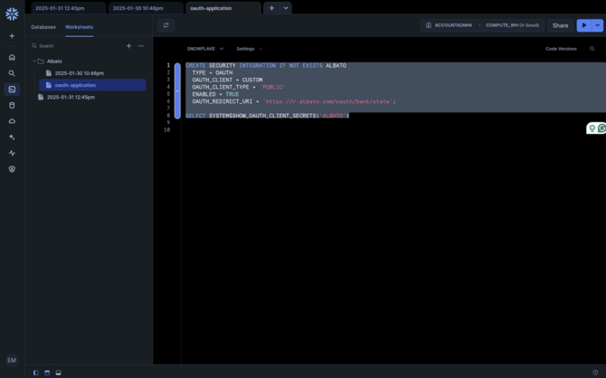Go to Home in left sidebar
Image resolution: width=606 pixels, height=378 pixels.
[12, 58]
